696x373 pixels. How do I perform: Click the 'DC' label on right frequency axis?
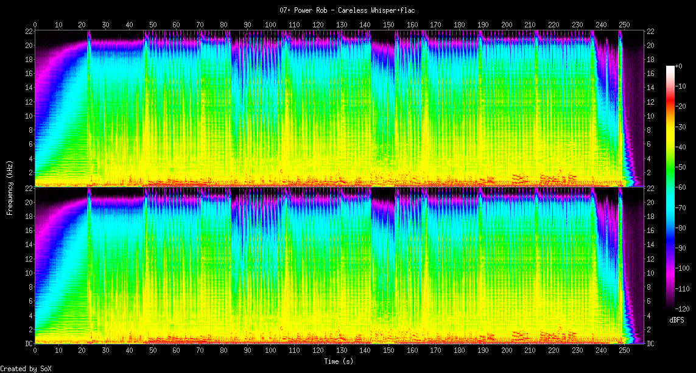point(651,344)
